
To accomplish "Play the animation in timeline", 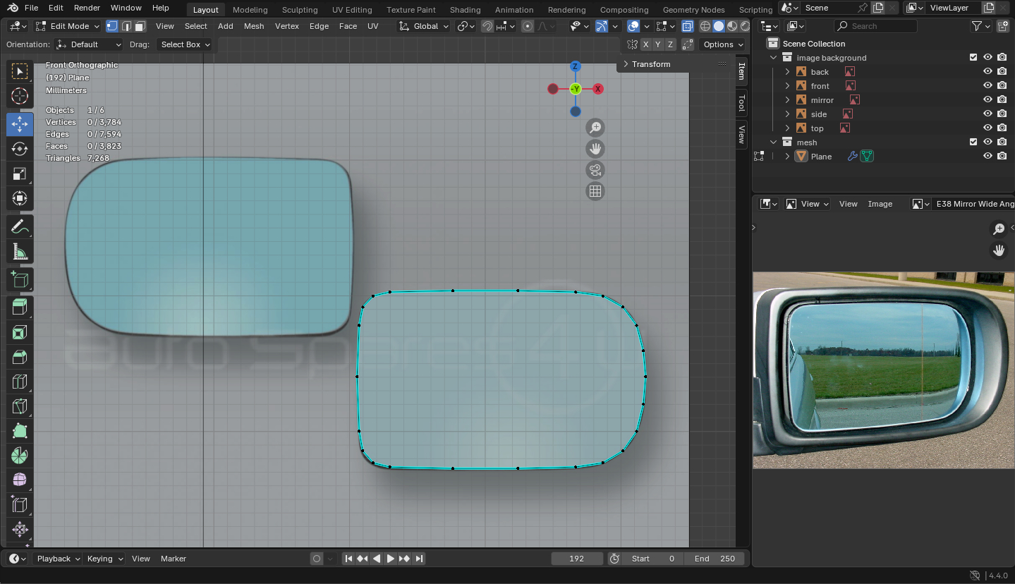I will pyautogui.click(x=390, y=559).
